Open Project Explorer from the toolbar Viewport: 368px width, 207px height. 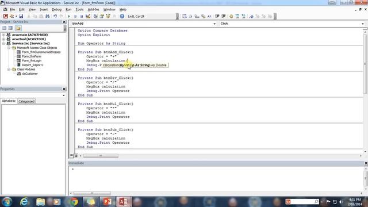(95, 16)
